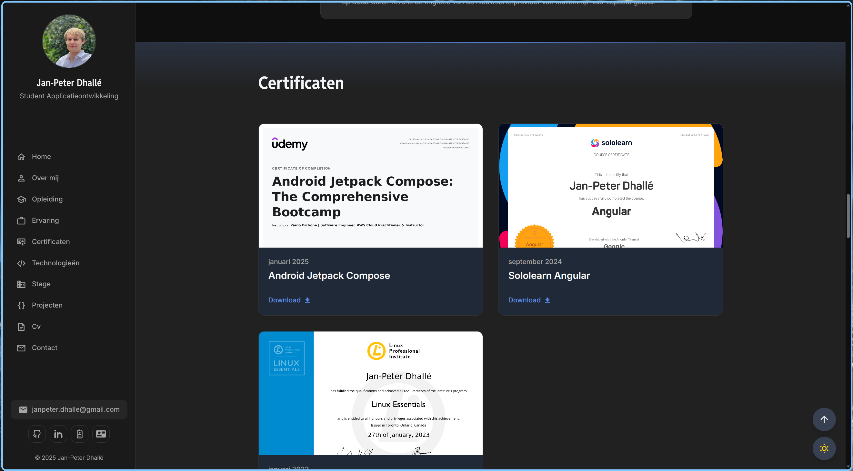Click the mail icon beside the email address
The height and width of the screenshot is (471, 853).
pyautogui.click(x=23, y=410)
